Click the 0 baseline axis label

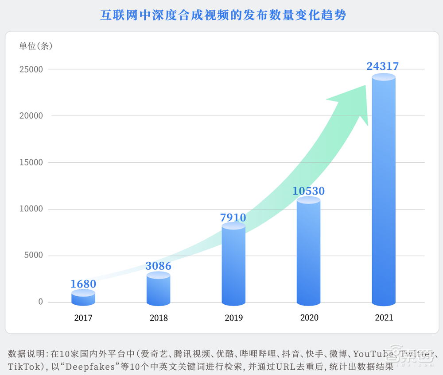pyautogui.click(x=40, y=302)
